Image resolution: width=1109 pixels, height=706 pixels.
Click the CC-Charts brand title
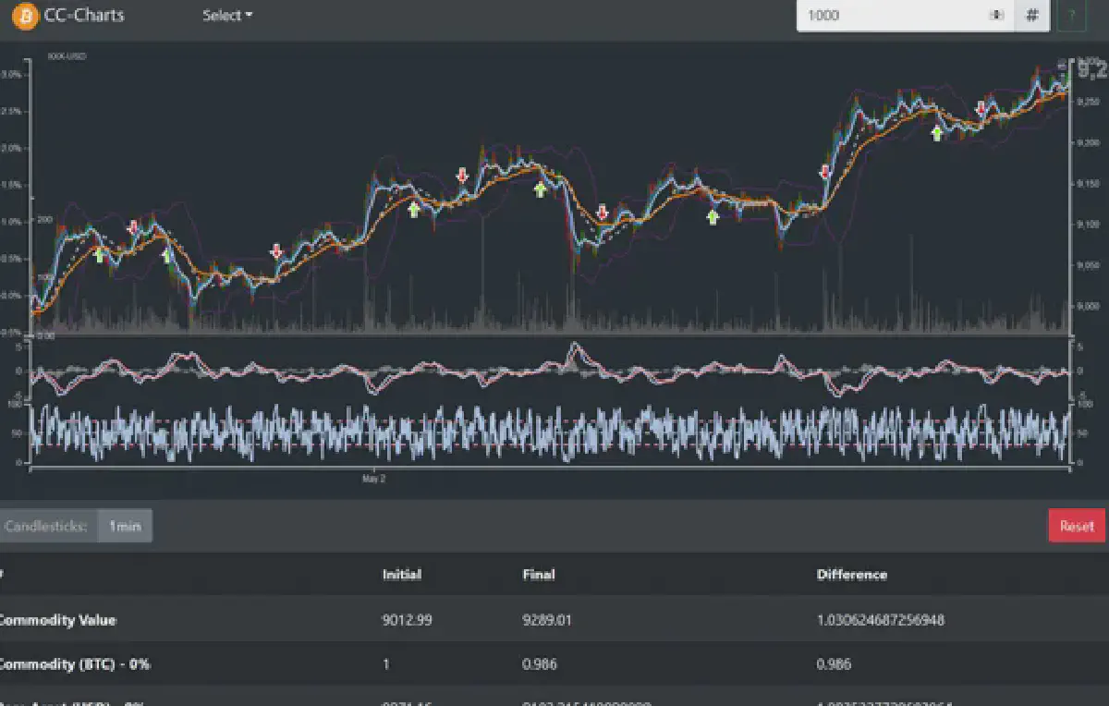pos(84,16)
